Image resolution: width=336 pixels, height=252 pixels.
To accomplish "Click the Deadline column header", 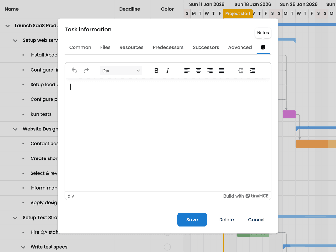I will pos(133,9).
